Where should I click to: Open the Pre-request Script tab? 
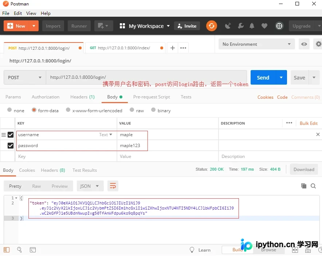click(x=152, y=97)
